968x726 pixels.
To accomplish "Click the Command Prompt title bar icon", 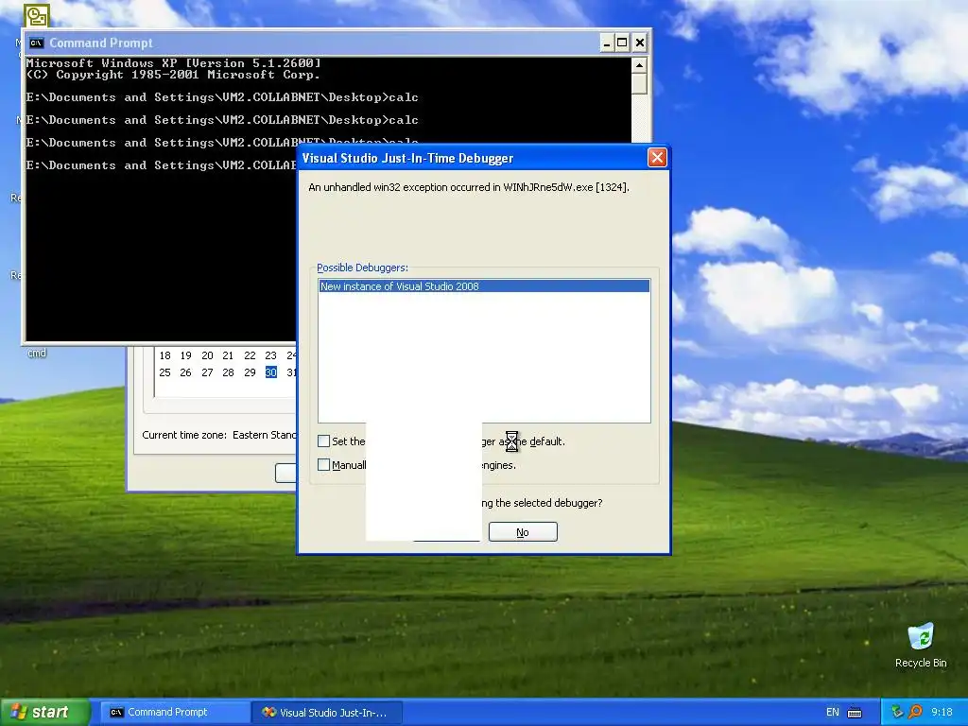I will pos(37,43).
